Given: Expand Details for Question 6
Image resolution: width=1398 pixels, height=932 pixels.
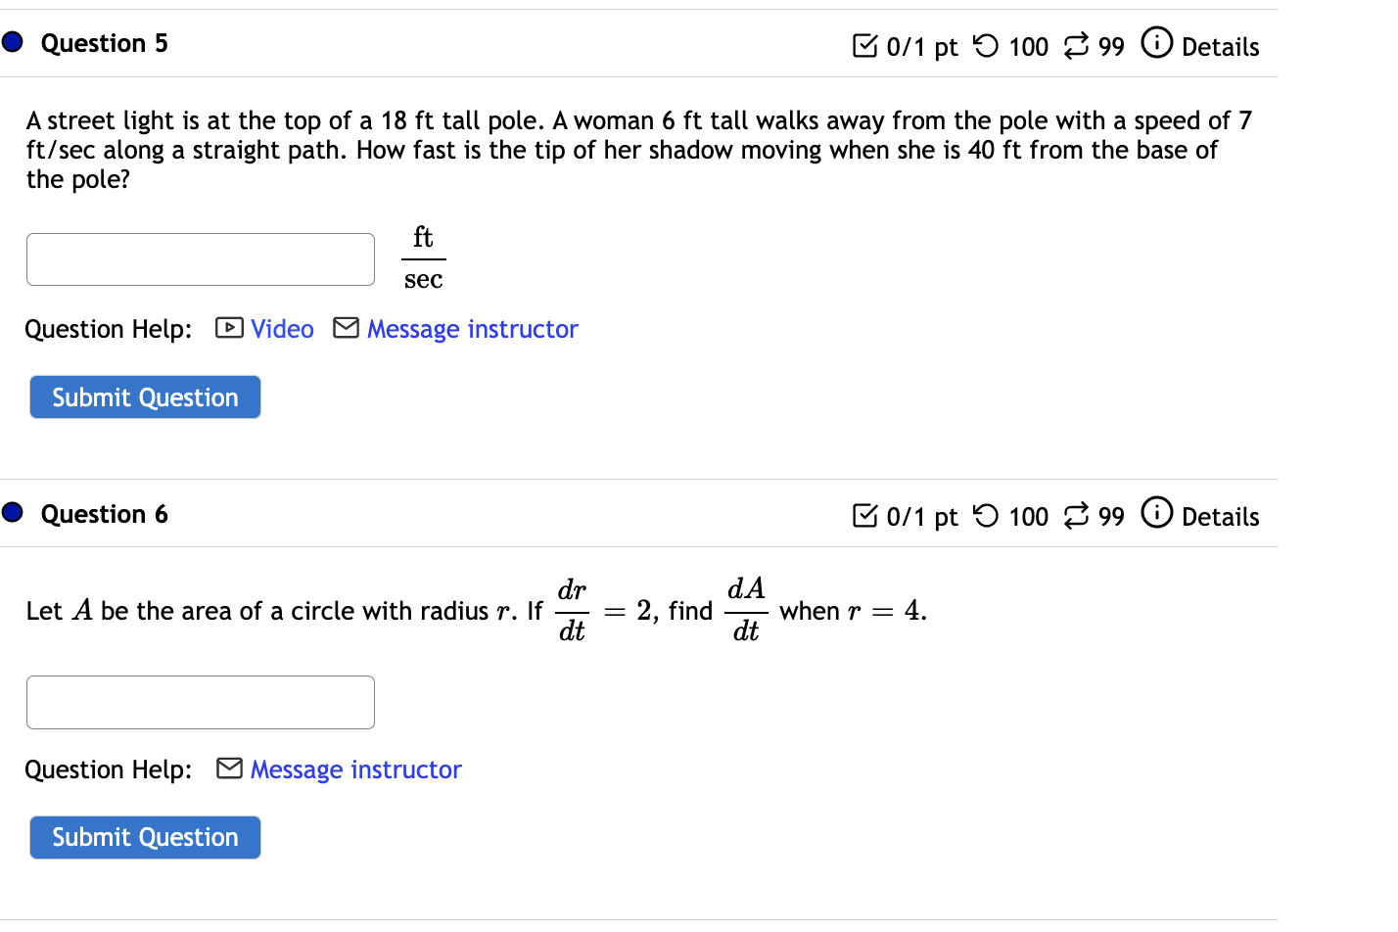Looking at the screenshot, I should pyautogui.click(x=1223, y=516).
